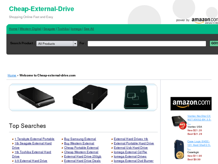Open Cheap Portable External link

point(81,148)
